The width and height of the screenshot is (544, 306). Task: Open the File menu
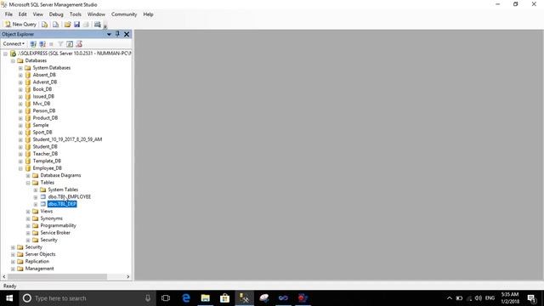click(x=8, y=14)
